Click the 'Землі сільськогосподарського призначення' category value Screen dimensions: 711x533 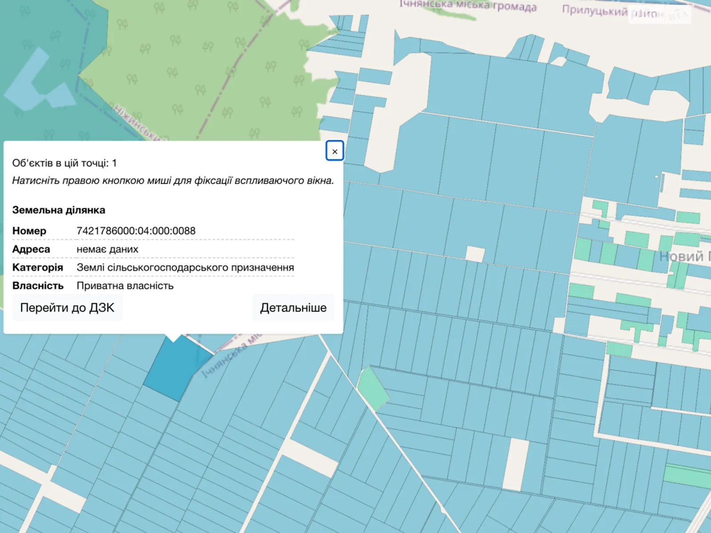pos(185,267)
